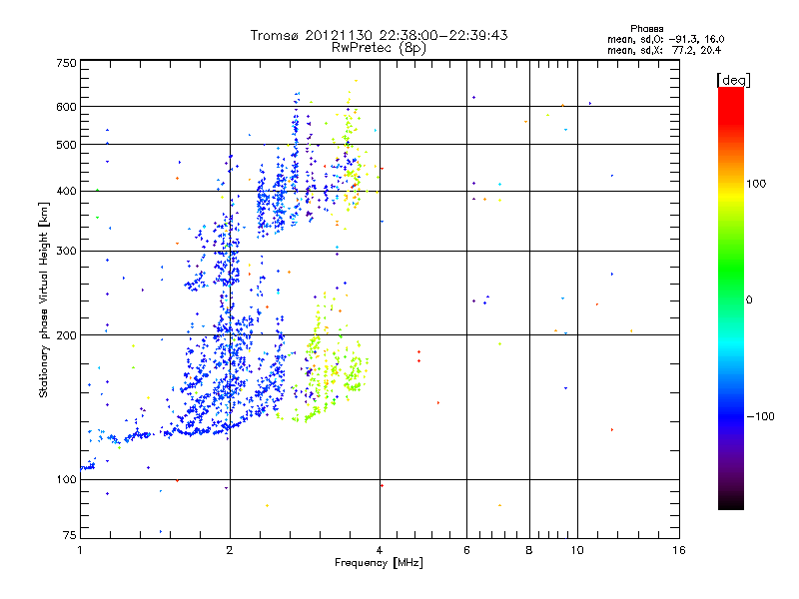Click the y-axis label '750'
Image resolution: width=799 pixels, height=599 pixels.
tap(66, 63)
